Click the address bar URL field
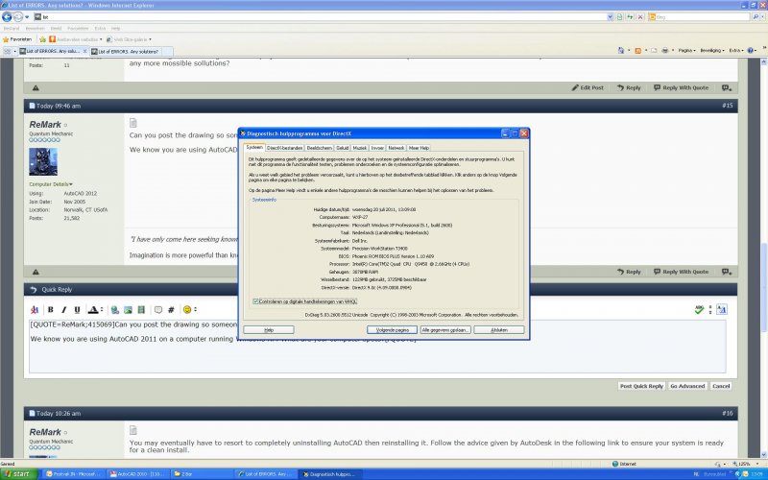The image size is (768, 480). pyautogui.click(x=320, y=16)
